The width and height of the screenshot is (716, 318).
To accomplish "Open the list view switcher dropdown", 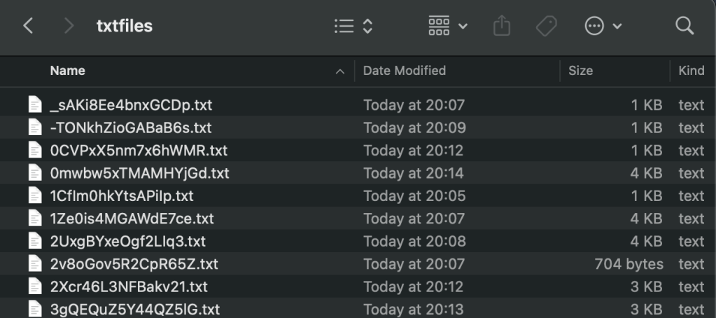I will (352, 27).
